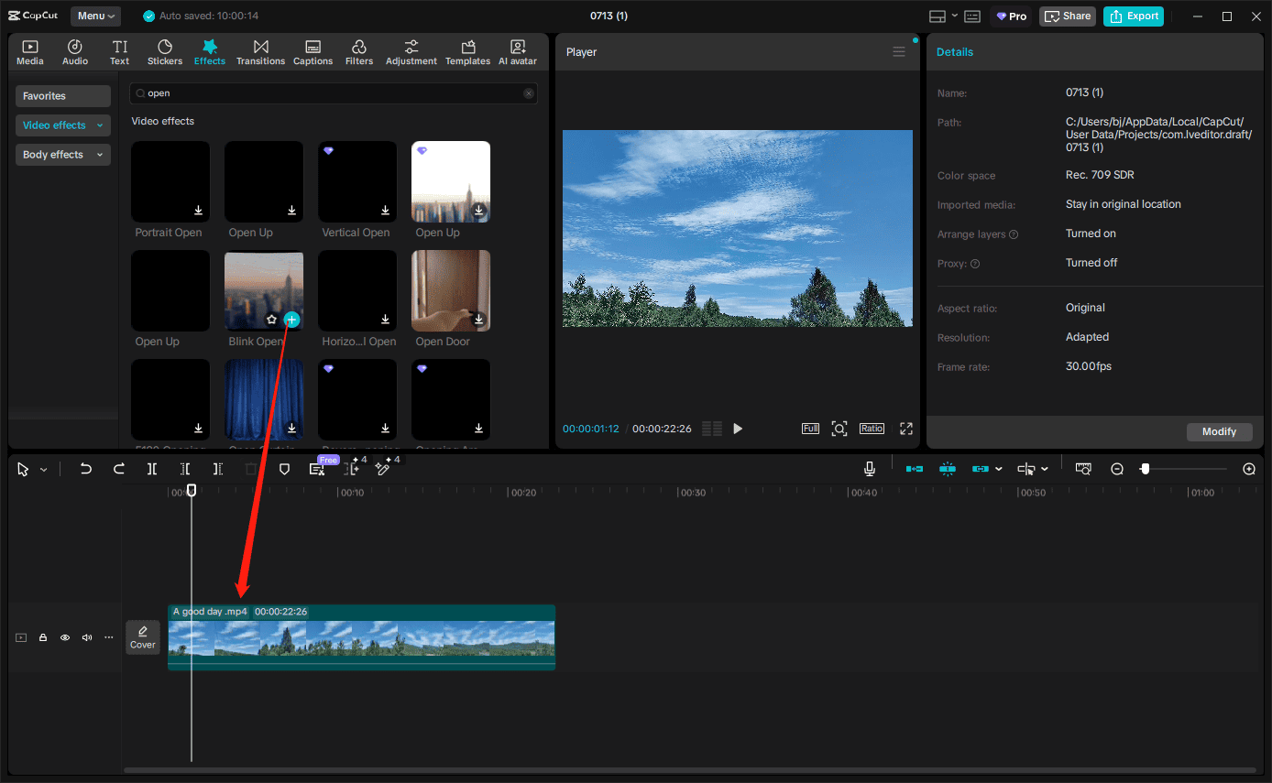
Task: Open the AI avatar tab
Action: tap(518, 52)
